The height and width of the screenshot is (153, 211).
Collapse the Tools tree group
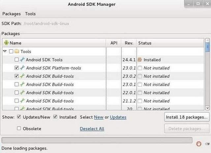(x=5, y=51)
